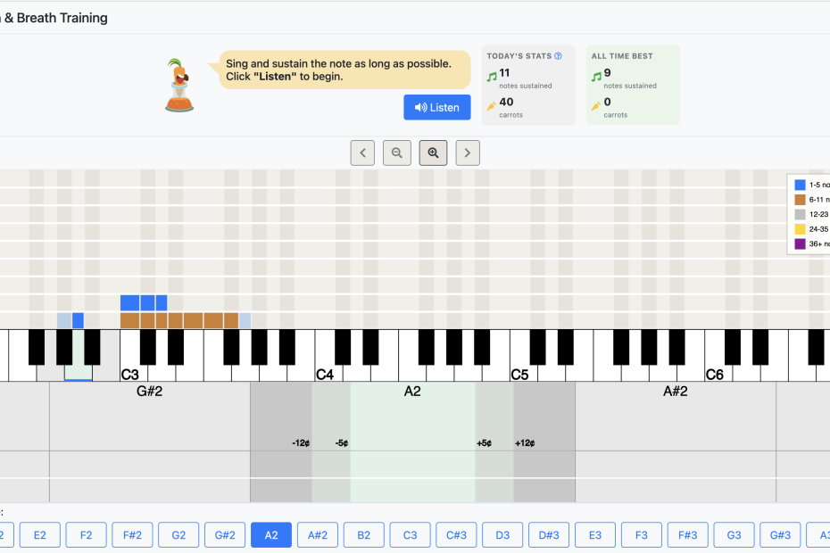Select the G#2 note button
This screenshot has height=553, width=830.
pos(225,535)
